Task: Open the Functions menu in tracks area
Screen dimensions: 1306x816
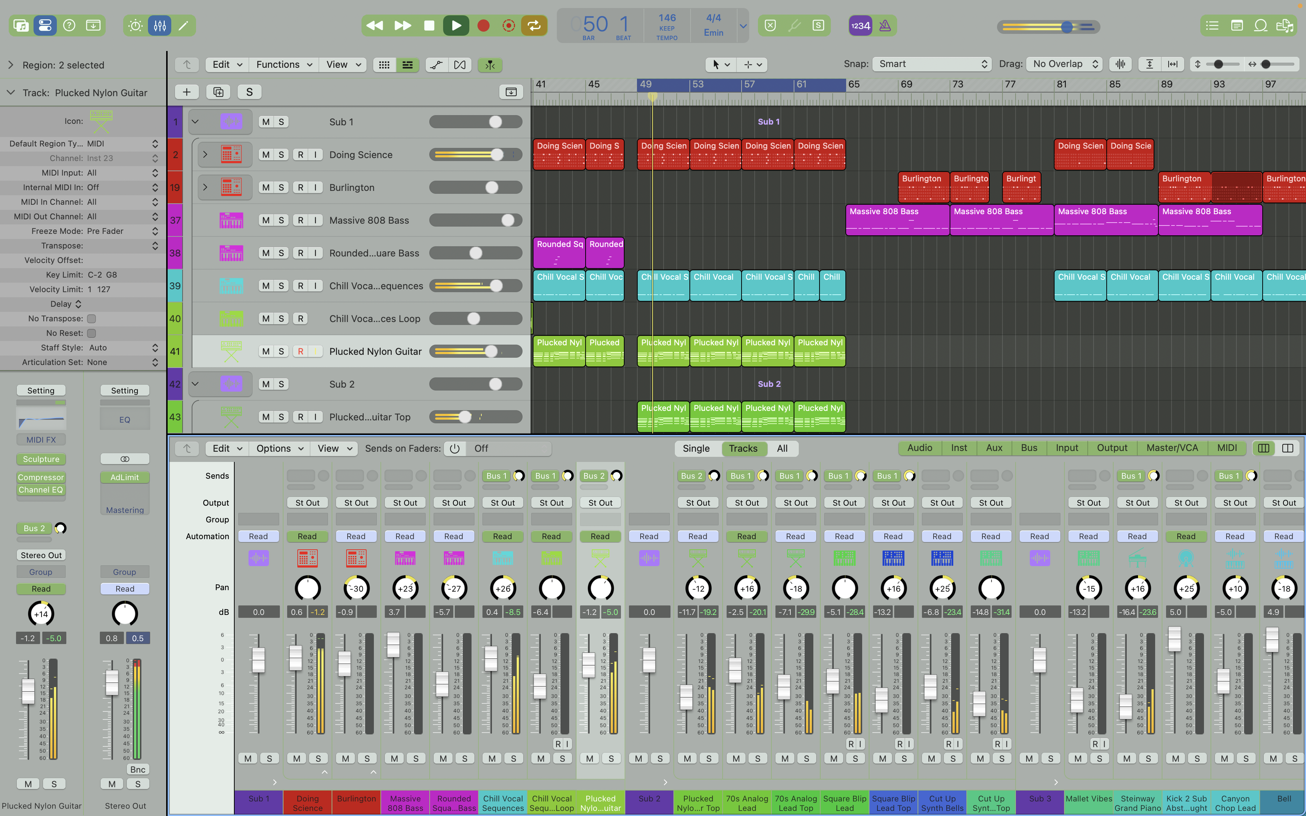Action: point(284,65)
